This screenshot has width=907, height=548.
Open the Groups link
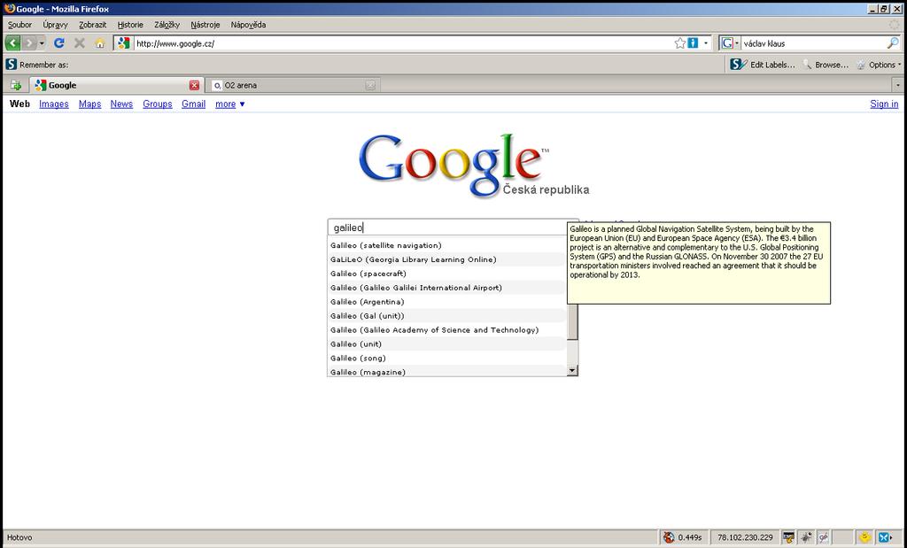158,104
